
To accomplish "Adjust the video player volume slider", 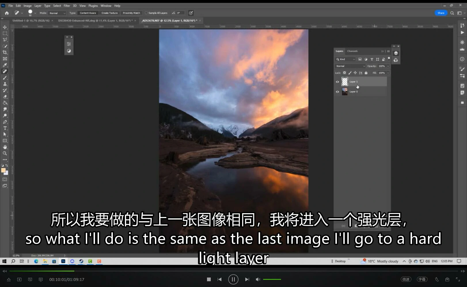I will pyautogui.click(x=272, y=279).
